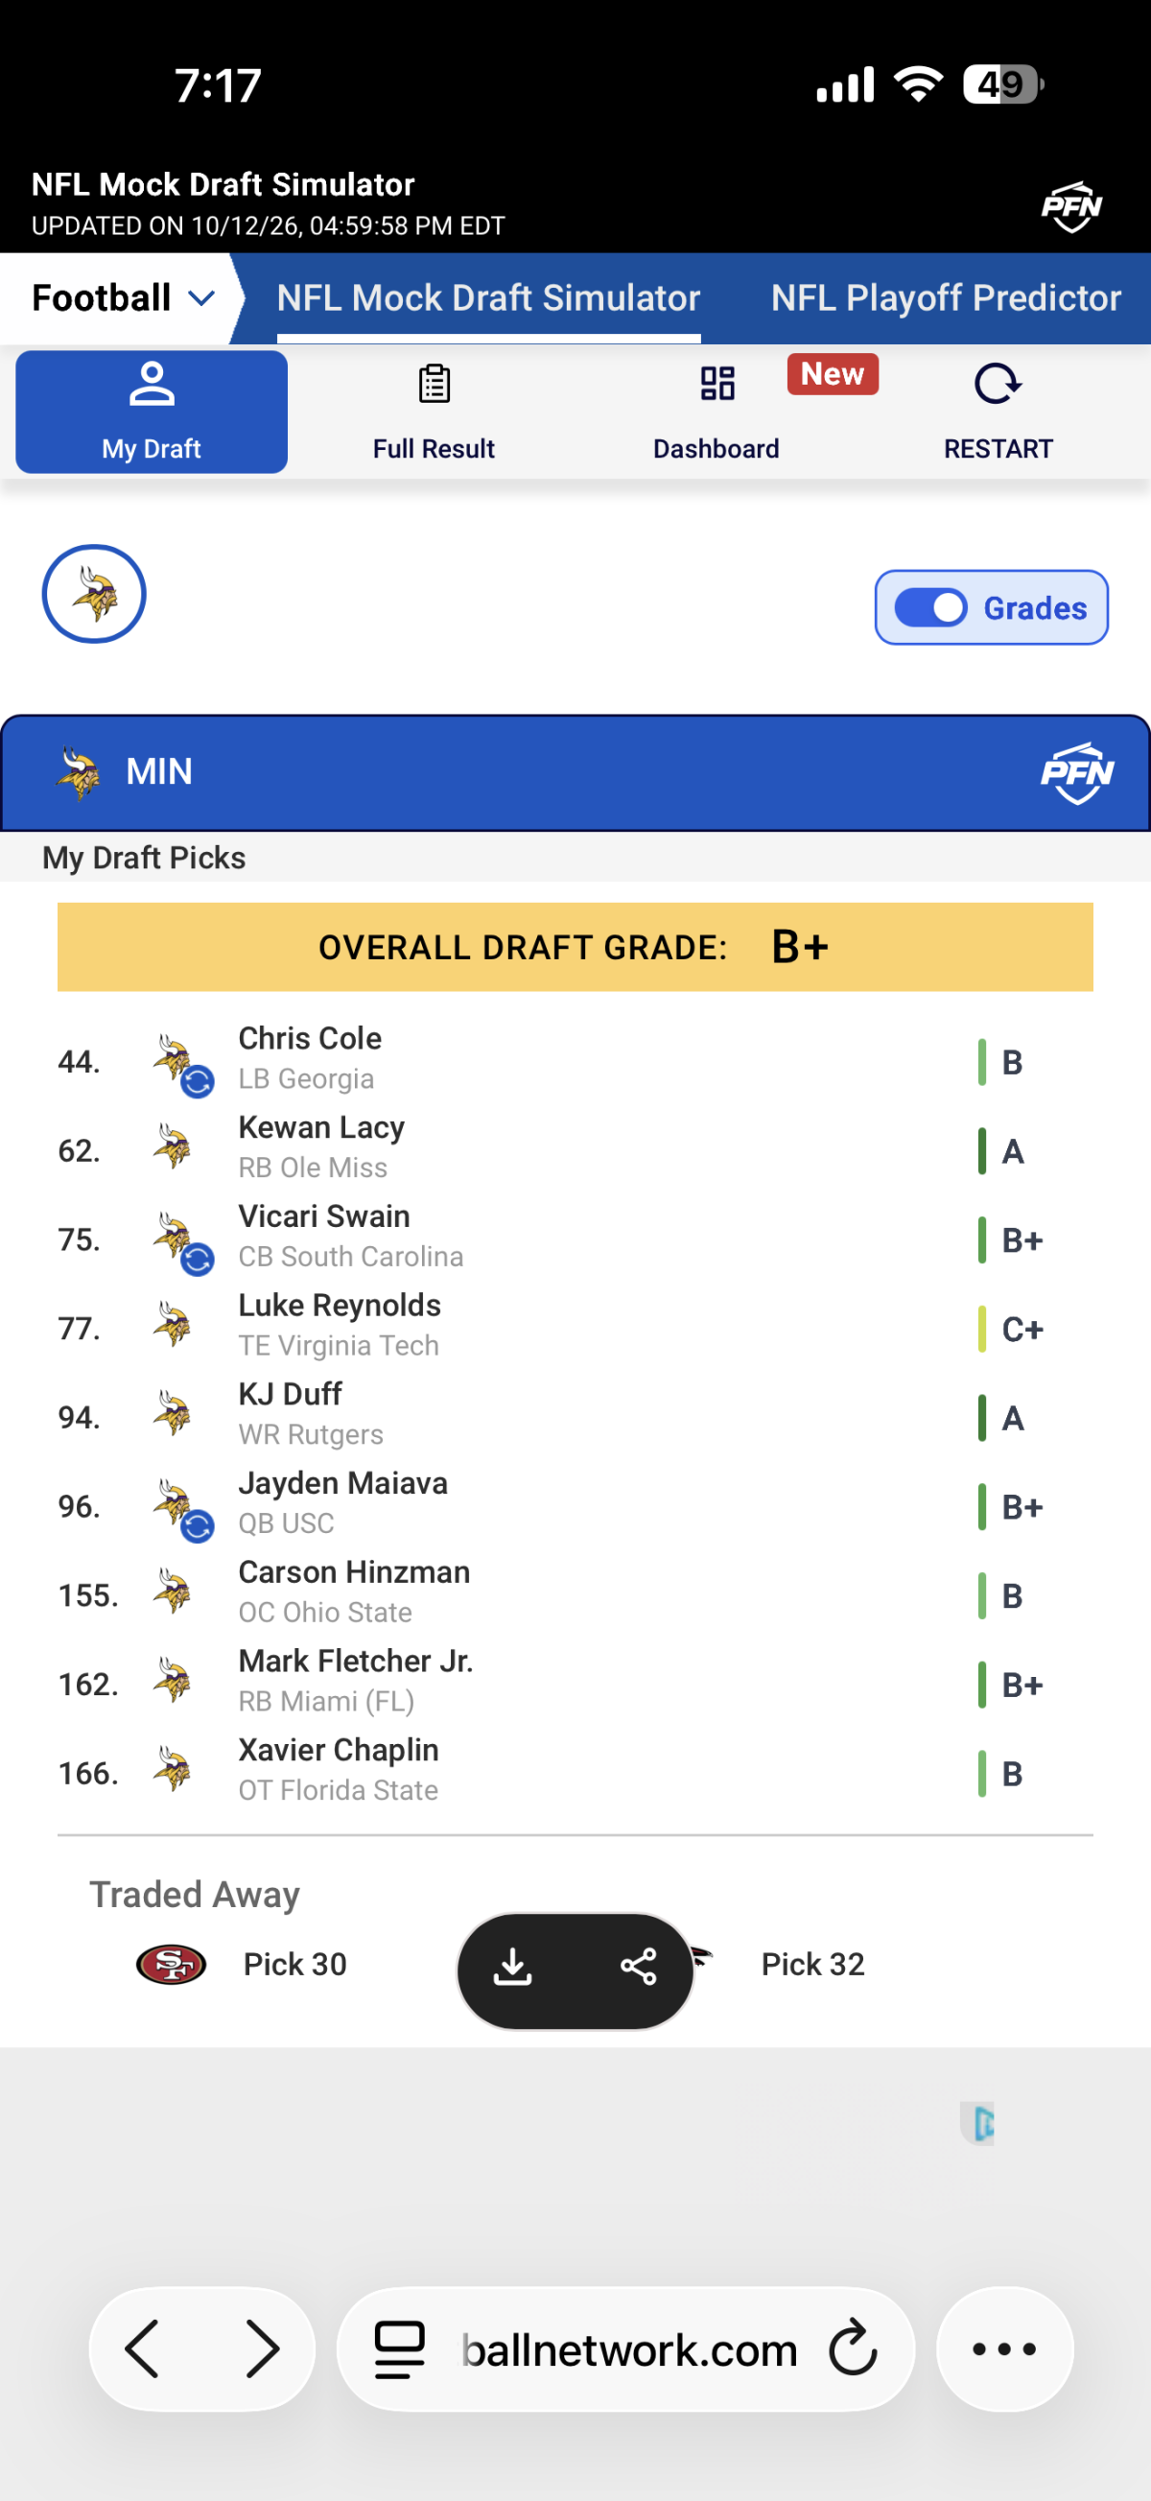Tap the download icon in floating bar
1151x2501 pixels.
tap(512, 1968)
